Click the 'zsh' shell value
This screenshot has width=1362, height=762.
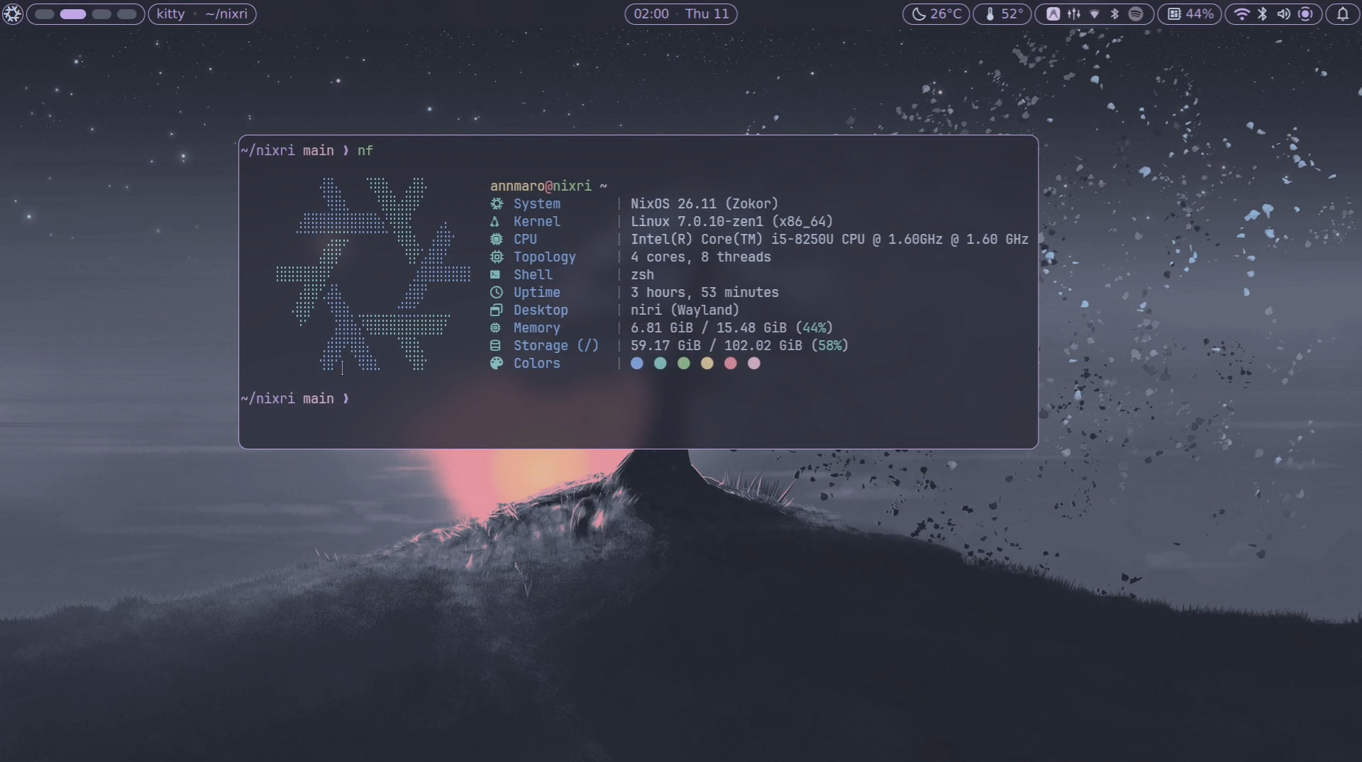coord(642,275)
